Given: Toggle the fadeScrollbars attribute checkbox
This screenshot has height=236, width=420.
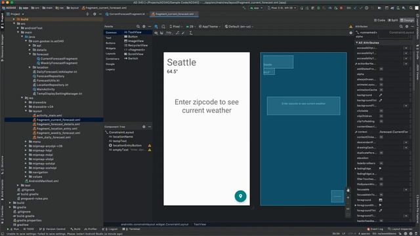Looking at the screenshot, I should click(381, 163).
